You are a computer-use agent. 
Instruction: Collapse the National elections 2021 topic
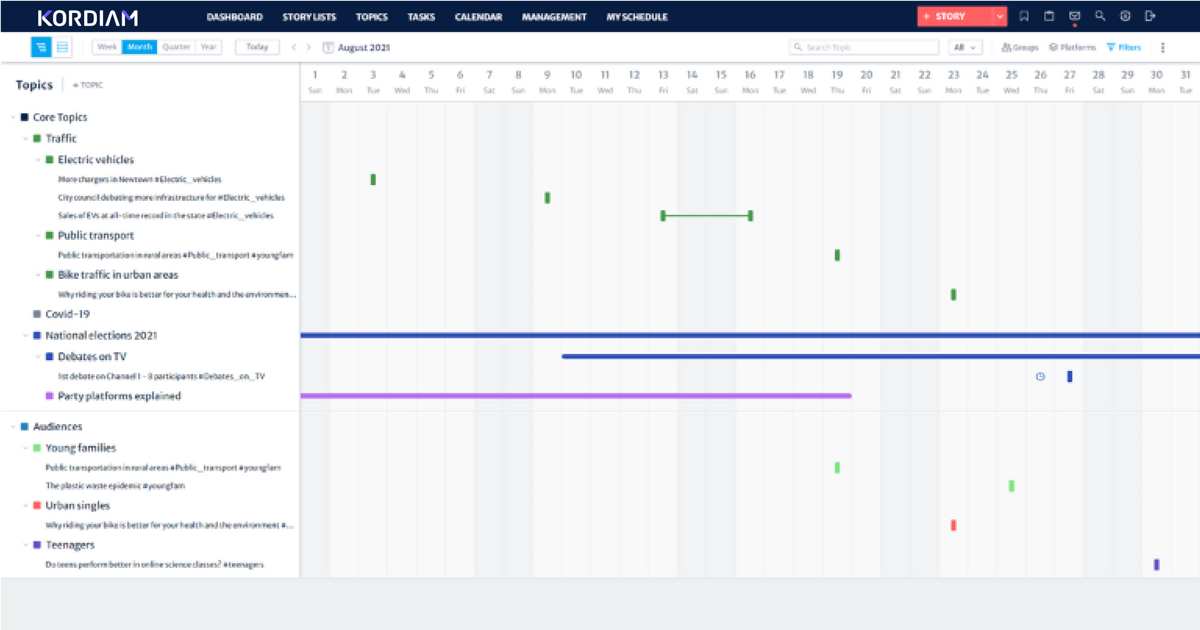26,335
